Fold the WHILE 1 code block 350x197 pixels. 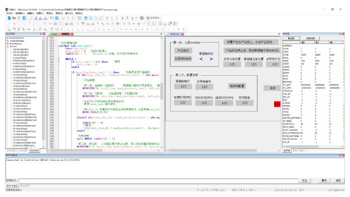tap(58, 59)
